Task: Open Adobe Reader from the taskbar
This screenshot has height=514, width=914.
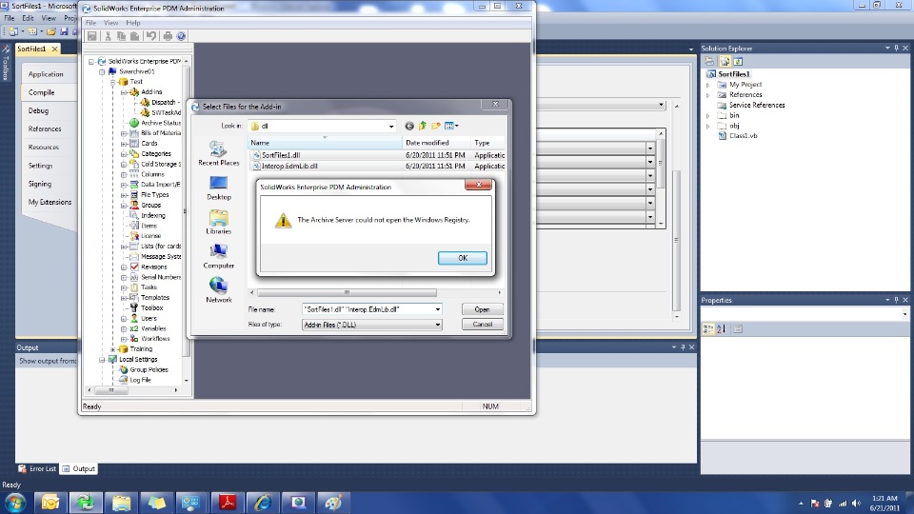Action: pyautogui.click(x=227, y=503)
